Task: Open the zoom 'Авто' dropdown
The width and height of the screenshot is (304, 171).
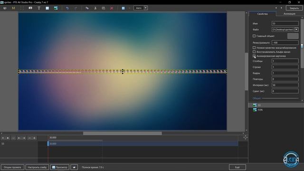Action: coord(146,8)
